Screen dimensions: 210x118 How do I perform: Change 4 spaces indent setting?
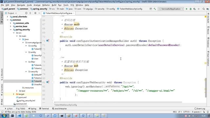click(x=197, y=112)
